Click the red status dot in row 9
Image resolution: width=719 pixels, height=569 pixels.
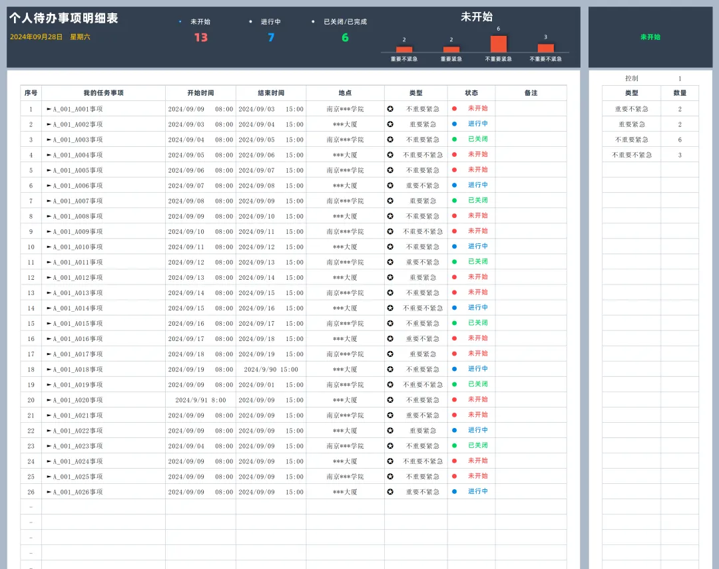[455, 231]
